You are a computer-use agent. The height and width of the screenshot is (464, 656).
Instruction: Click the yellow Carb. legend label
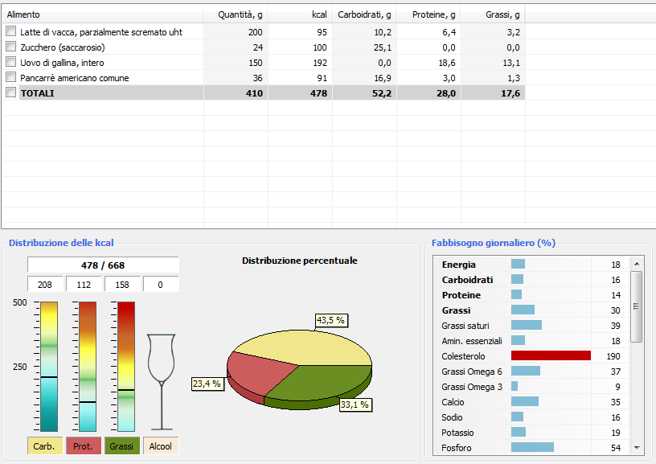(x=45, y=446)
